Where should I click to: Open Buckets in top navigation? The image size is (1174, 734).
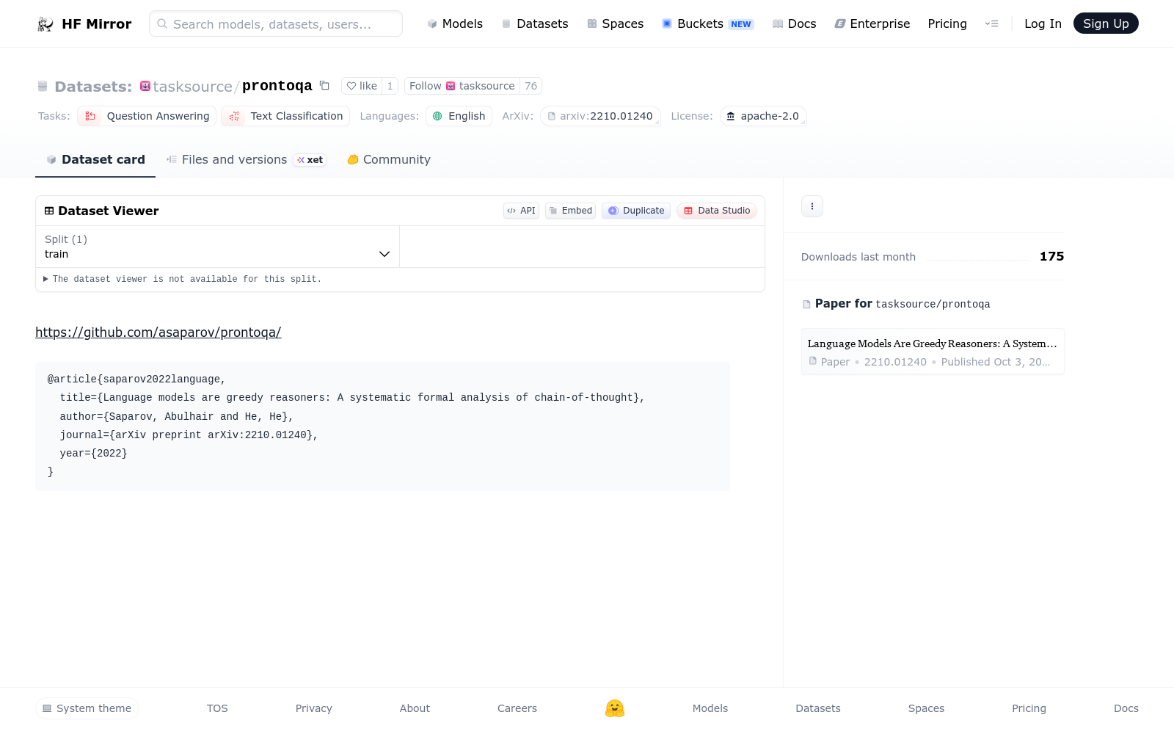tap(708, 24)
